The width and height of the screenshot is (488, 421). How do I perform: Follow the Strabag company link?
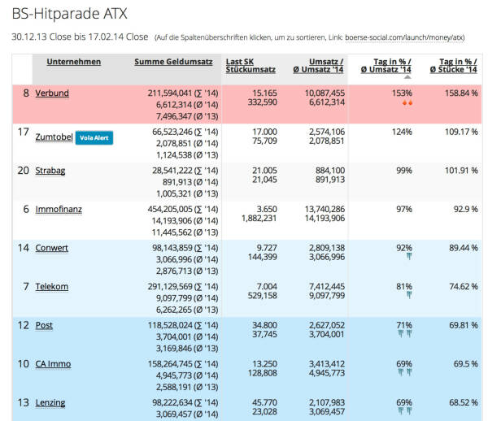(51, 171)
